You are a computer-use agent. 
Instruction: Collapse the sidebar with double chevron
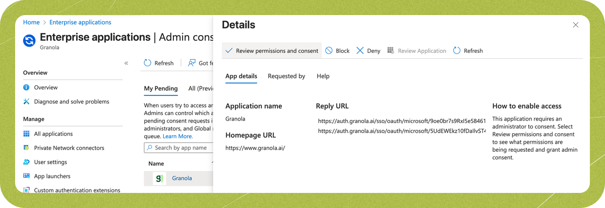point(126,63)
